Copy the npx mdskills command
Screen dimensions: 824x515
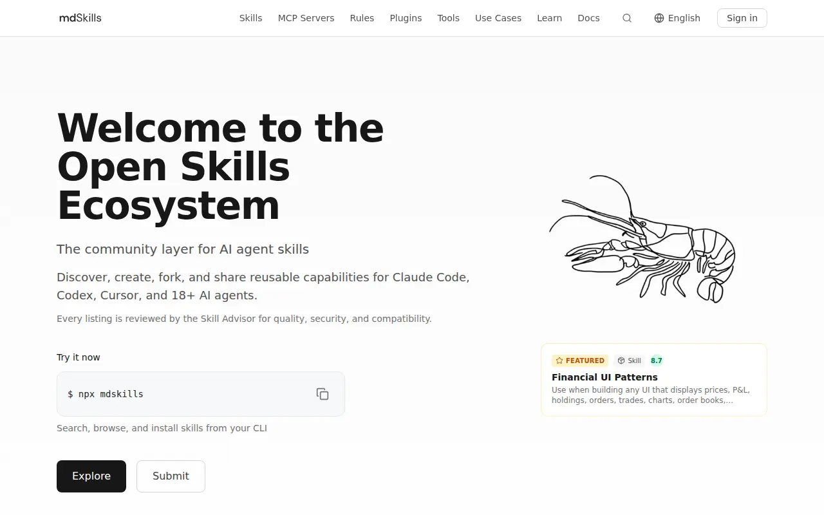coord(323,394)
